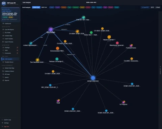The image size is (162, 129).
Task: Open Export Preview in sidebar
Action: (x=9, y=42)
